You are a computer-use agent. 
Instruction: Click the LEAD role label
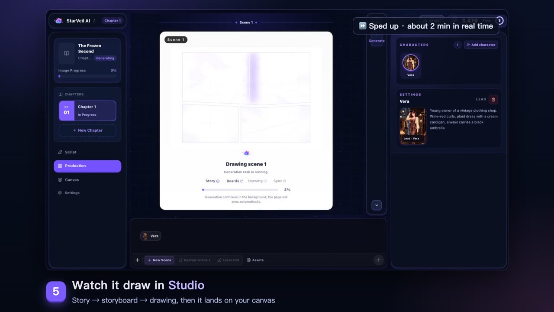coord(481,99)
